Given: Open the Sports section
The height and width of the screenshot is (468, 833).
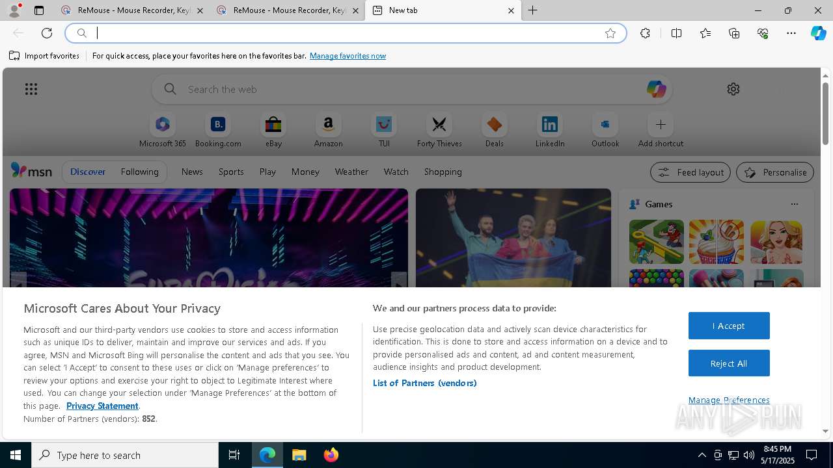Looking at the screenshot, I should point(231,172).
